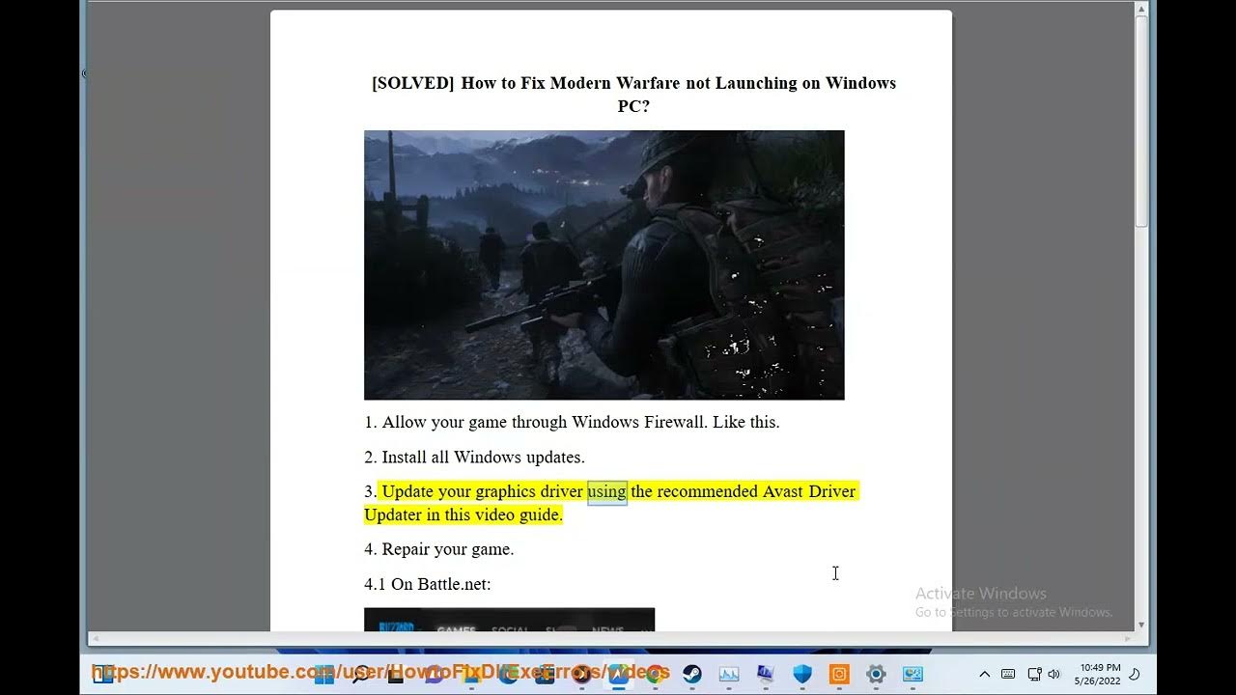The width and height of the screenshot is (1236, 695).
Task: Click the Battle.net screenshot thumbnail
Action: tap(509, 620)
